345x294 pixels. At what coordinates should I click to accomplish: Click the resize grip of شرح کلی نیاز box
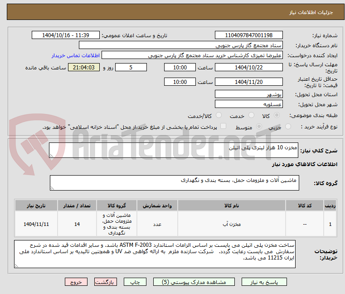(x=52, y=155)
